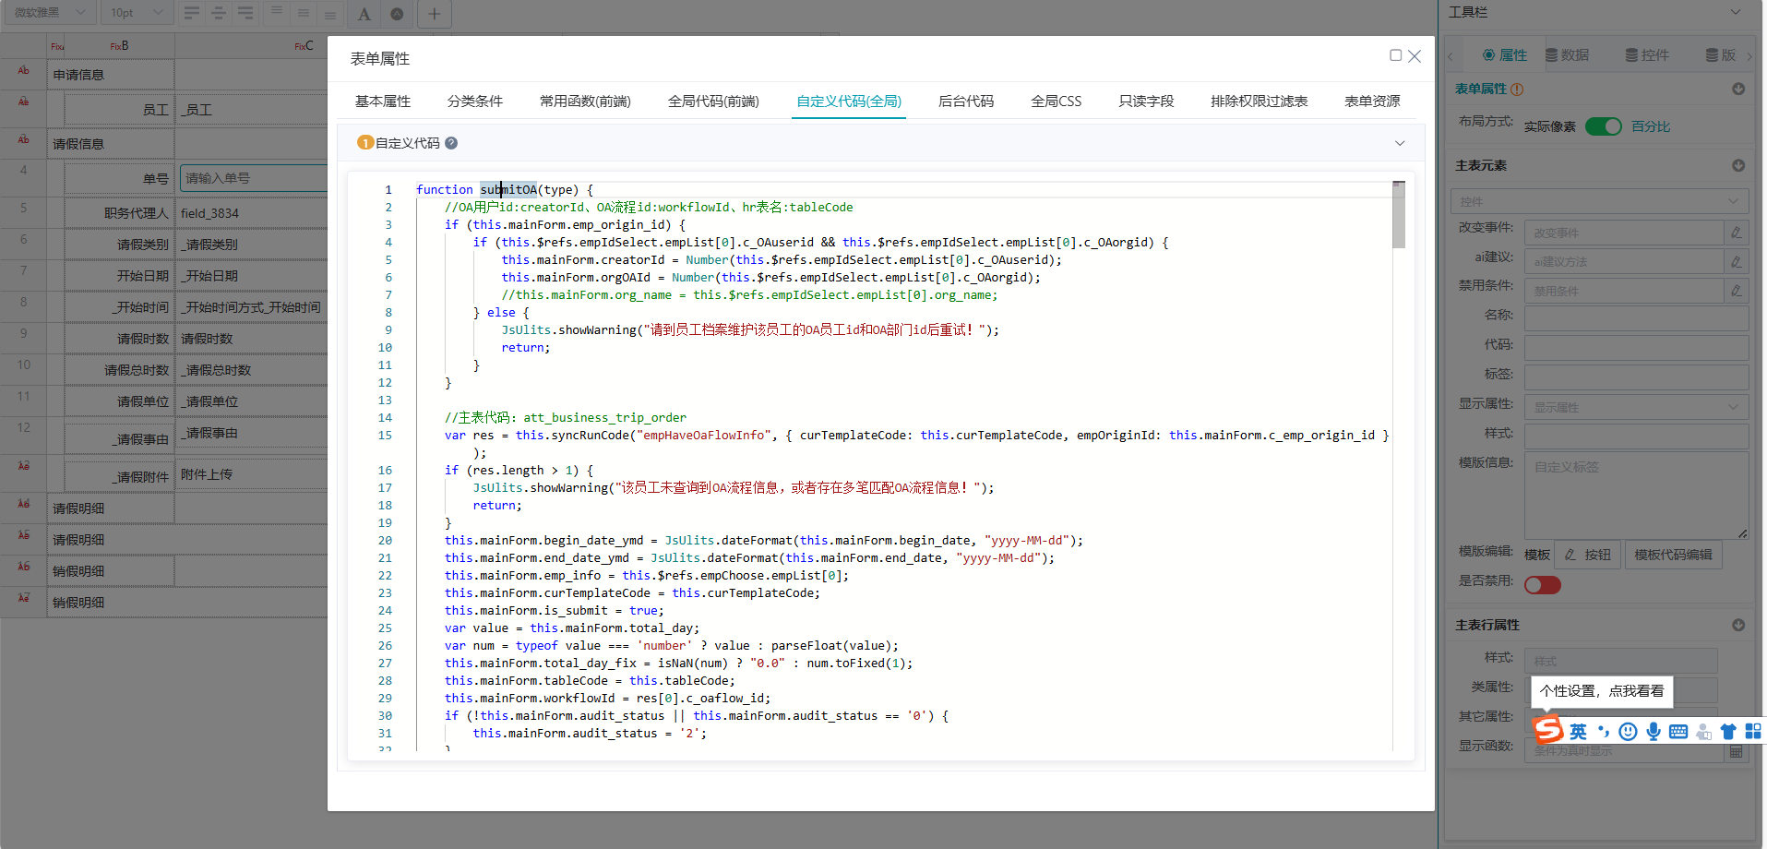
Task: Collapse the 自定义代码 section chevron
Action: click(x=1400, y=143)
